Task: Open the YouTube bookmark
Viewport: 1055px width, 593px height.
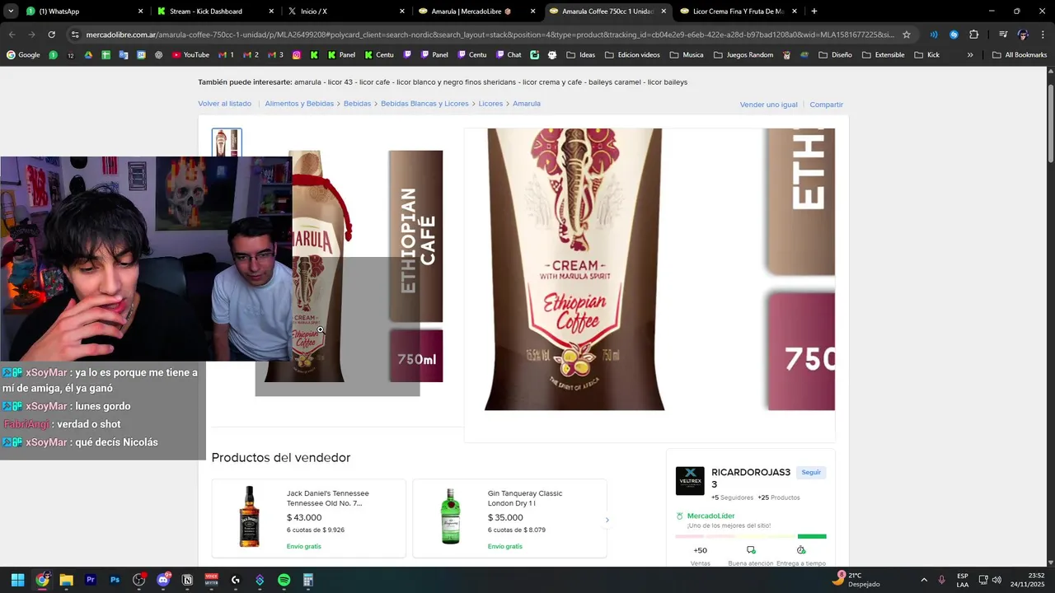Action: (x=190, y=55)
